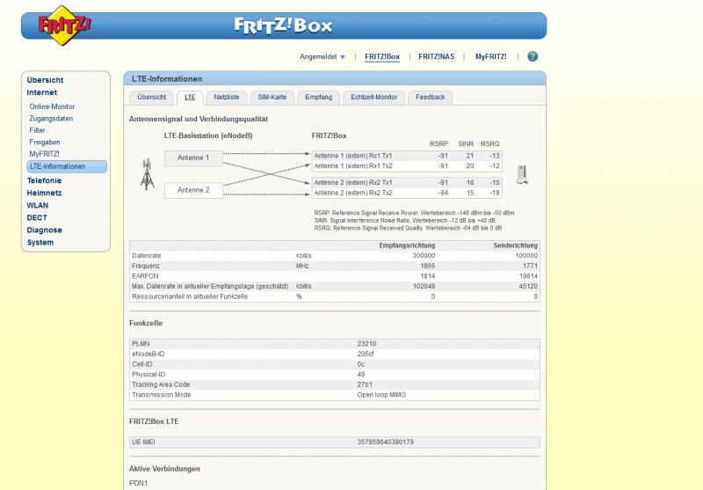Click row Antenne 2 (extern) Rx2 Tx1
Image resolution: width=703 pixels, height=490 pixels.
(x=407, y=183)
